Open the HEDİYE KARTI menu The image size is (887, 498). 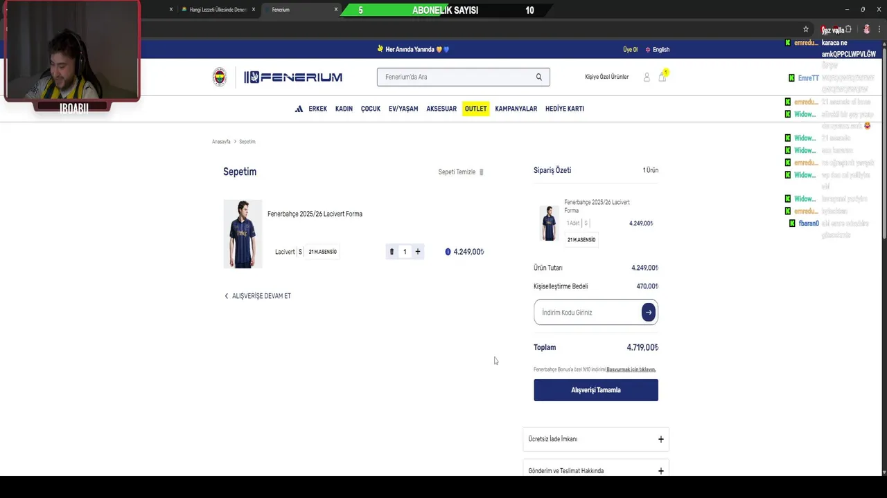(x=565, y=109)
